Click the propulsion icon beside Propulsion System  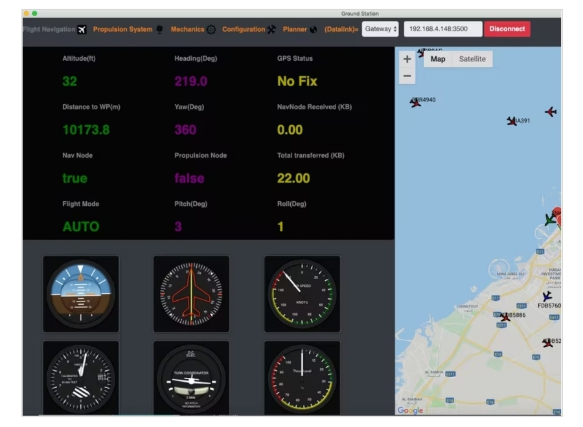tap(159, 29)
